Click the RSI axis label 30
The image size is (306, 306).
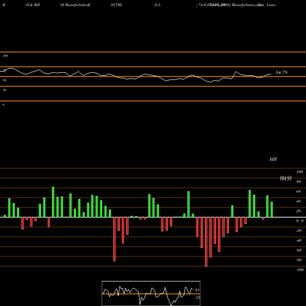tap(4, 90)
